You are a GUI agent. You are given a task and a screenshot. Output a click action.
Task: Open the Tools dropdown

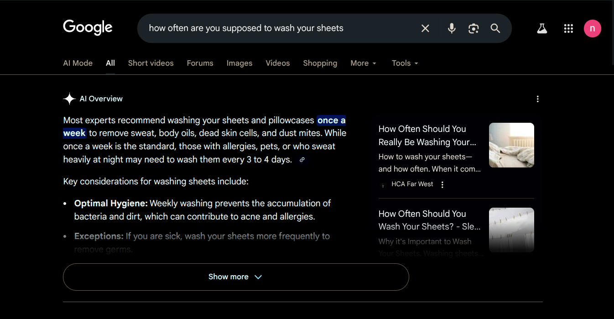point(405,63)
